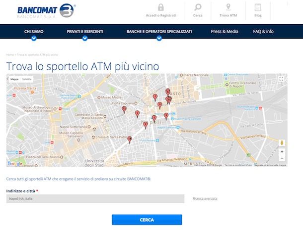Viewport: 303px width, 230px height.
Task: Open Termini e condizioni d'uso link
Action: [238, 165]
